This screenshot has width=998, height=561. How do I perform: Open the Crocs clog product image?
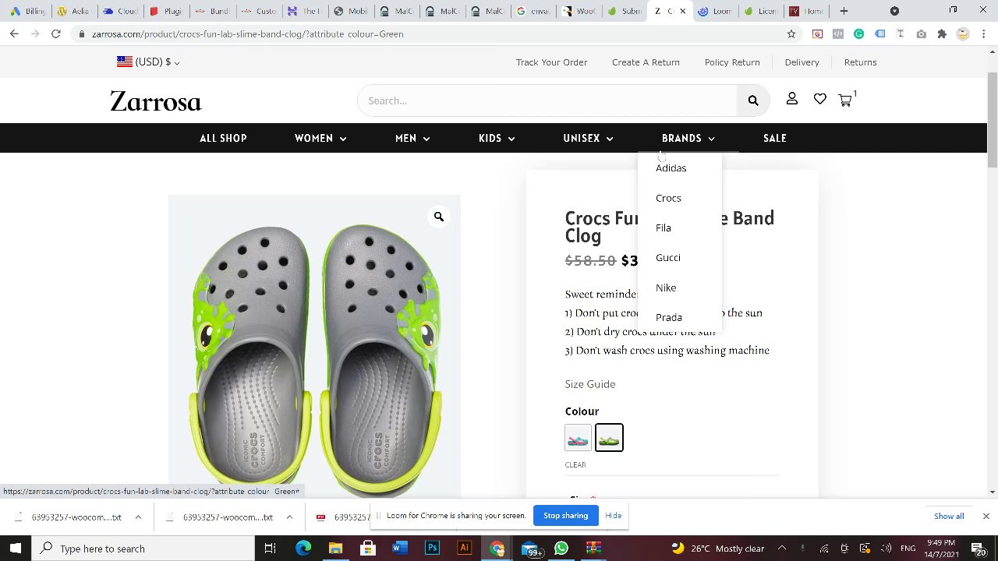click(x=315, y=346)
